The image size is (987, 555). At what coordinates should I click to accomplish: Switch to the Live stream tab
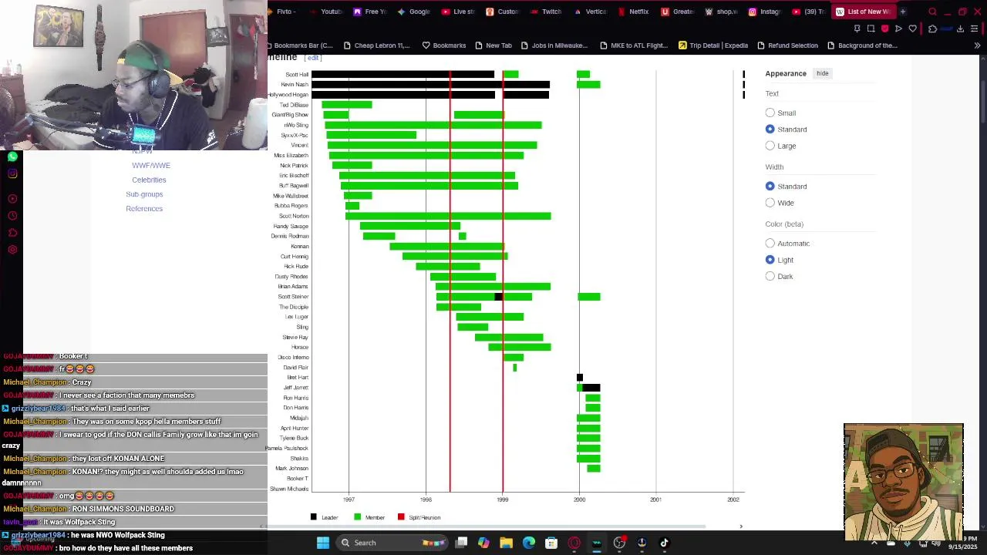458,12
